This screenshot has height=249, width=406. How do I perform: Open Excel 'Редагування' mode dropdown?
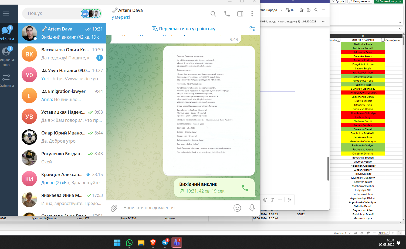[x=360, y=1]
